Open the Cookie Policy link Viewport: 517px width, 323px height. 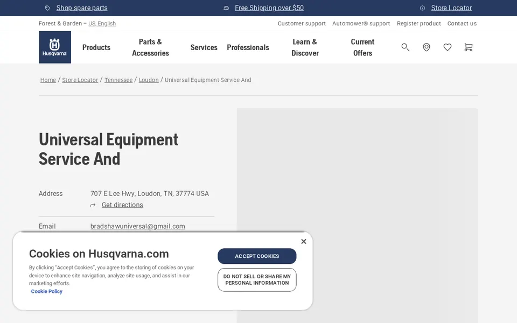pyautogui.click(x=46, y=291)
